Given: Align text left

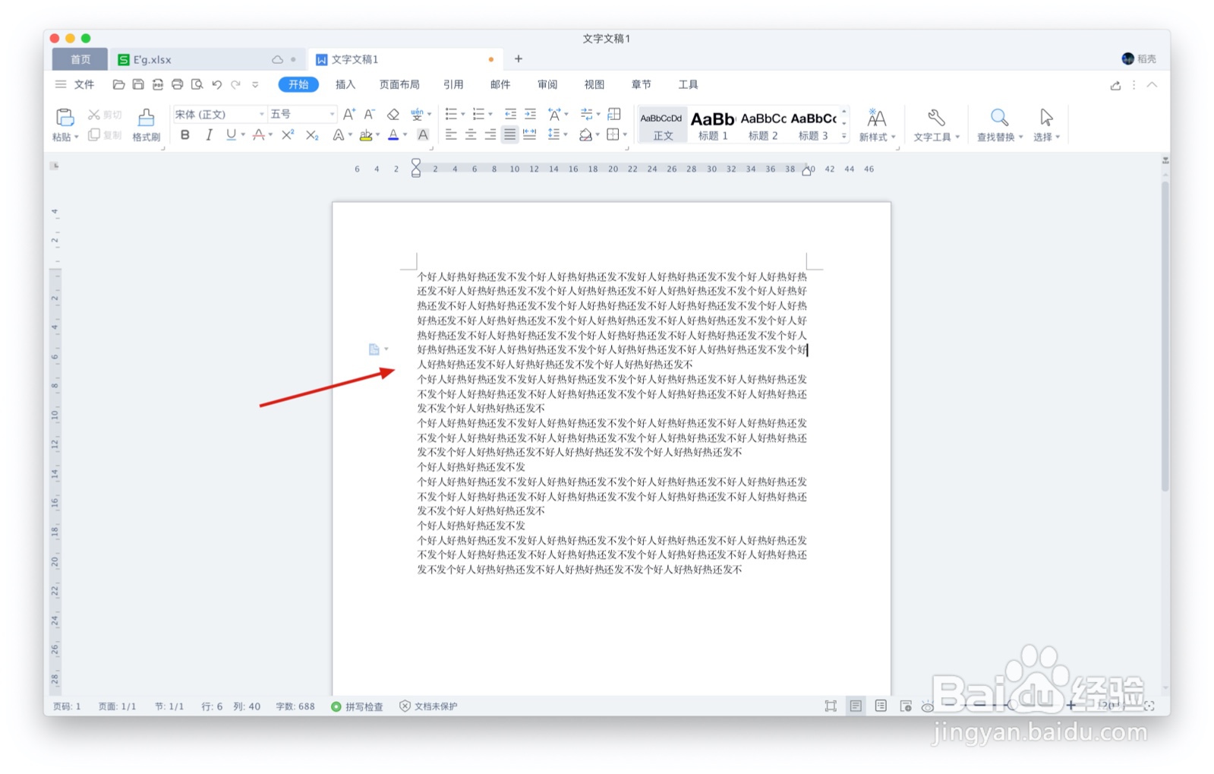Looking at the screenshot, I should tap(451, 135).
